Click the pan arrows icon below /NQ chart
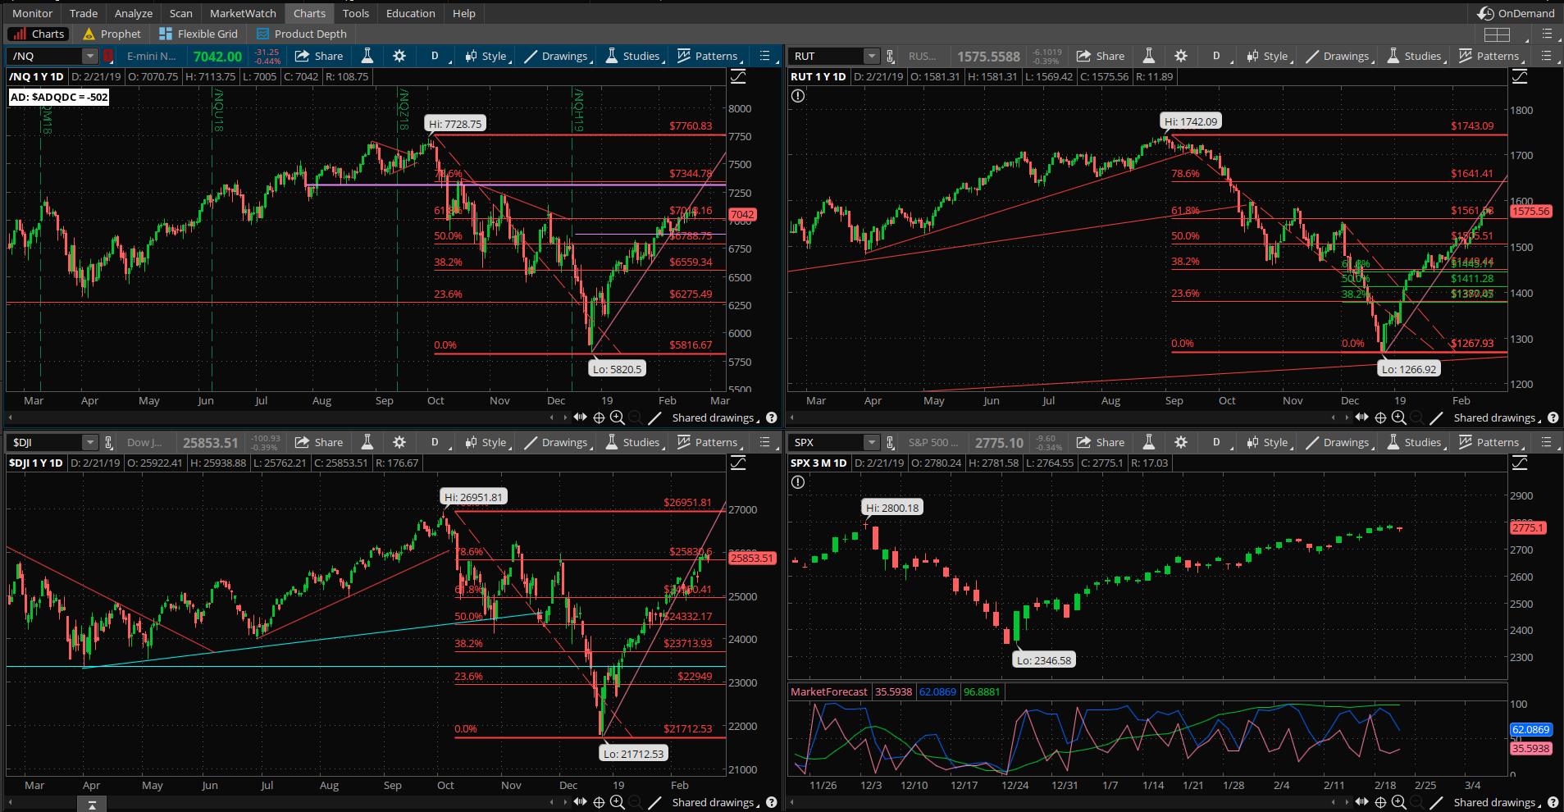The height and width of the screenshot is (812, 1564). click(581, 417)
